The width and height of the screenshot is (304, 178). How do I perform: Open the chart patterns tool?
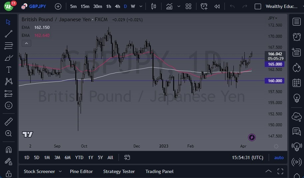pos(9,82)
